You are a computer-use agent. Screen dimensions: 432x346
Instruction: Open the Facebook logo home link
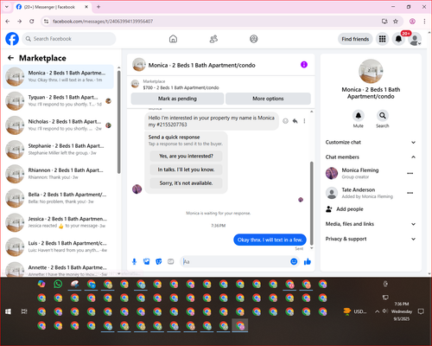12,39
